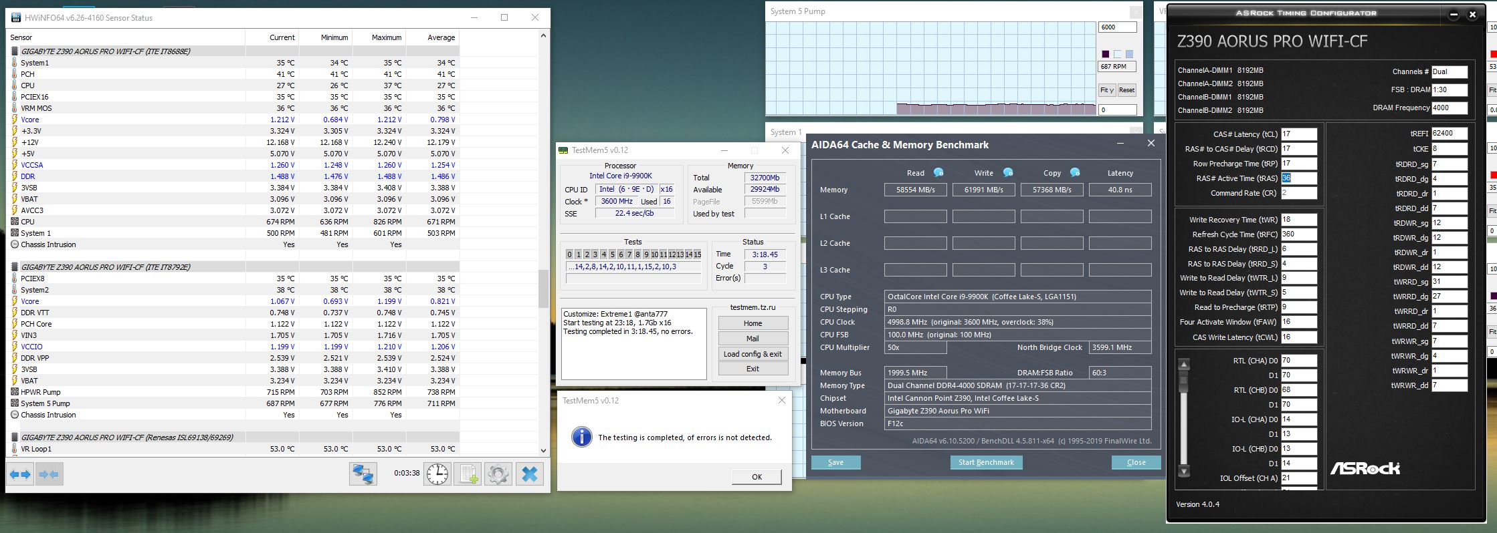Click the chip icon of Renesas ISL69138 sensor group
1497x533 pixels.
(15, 437)
